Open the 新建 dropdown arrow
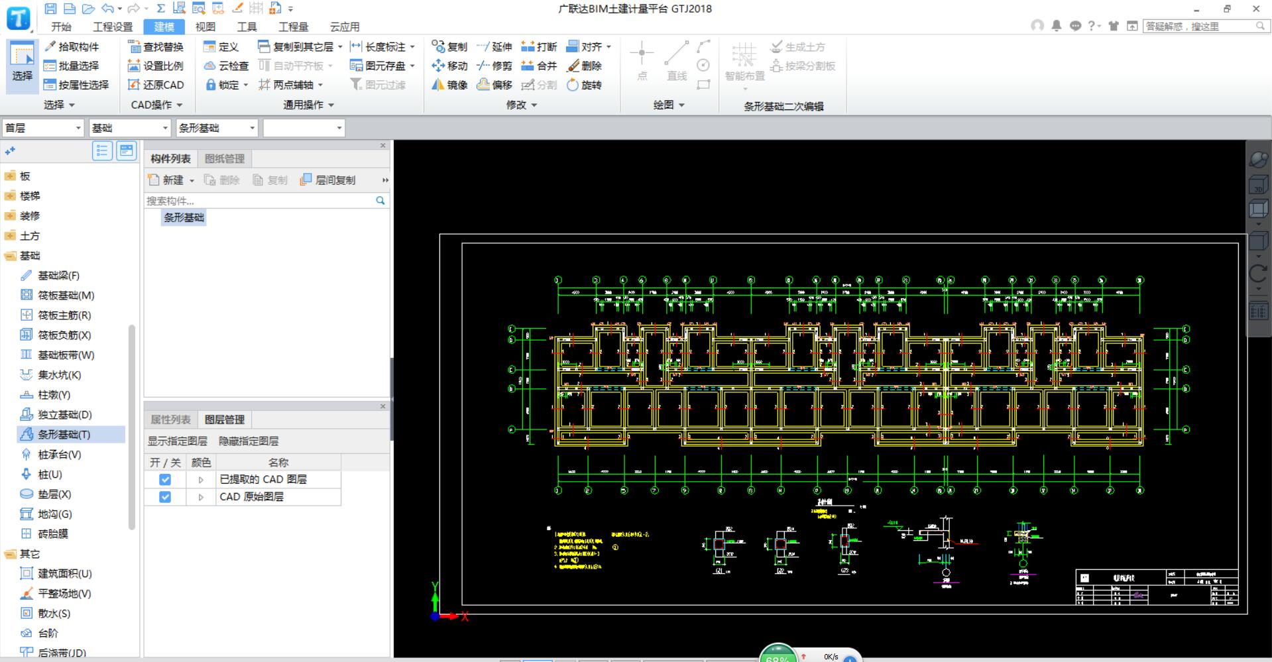The width and height of the screenshot is (1272, 662). pos(192,180)
